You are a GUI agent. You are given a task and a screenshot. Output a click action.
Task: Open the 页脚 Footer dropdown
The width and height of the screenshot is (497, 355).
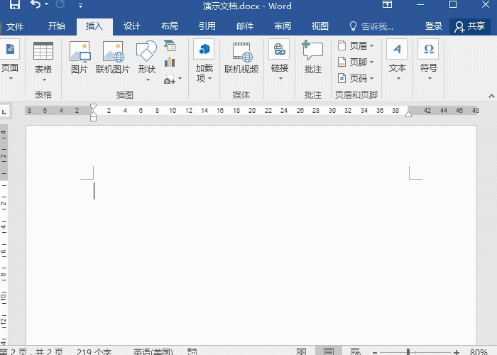(x=356, y=62)
